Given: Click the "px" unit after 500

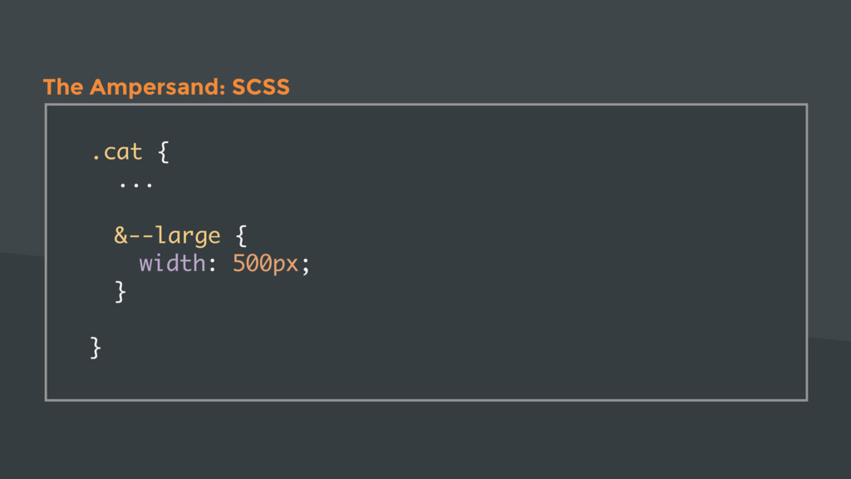Looking at the screenshot, I should 286,266.
